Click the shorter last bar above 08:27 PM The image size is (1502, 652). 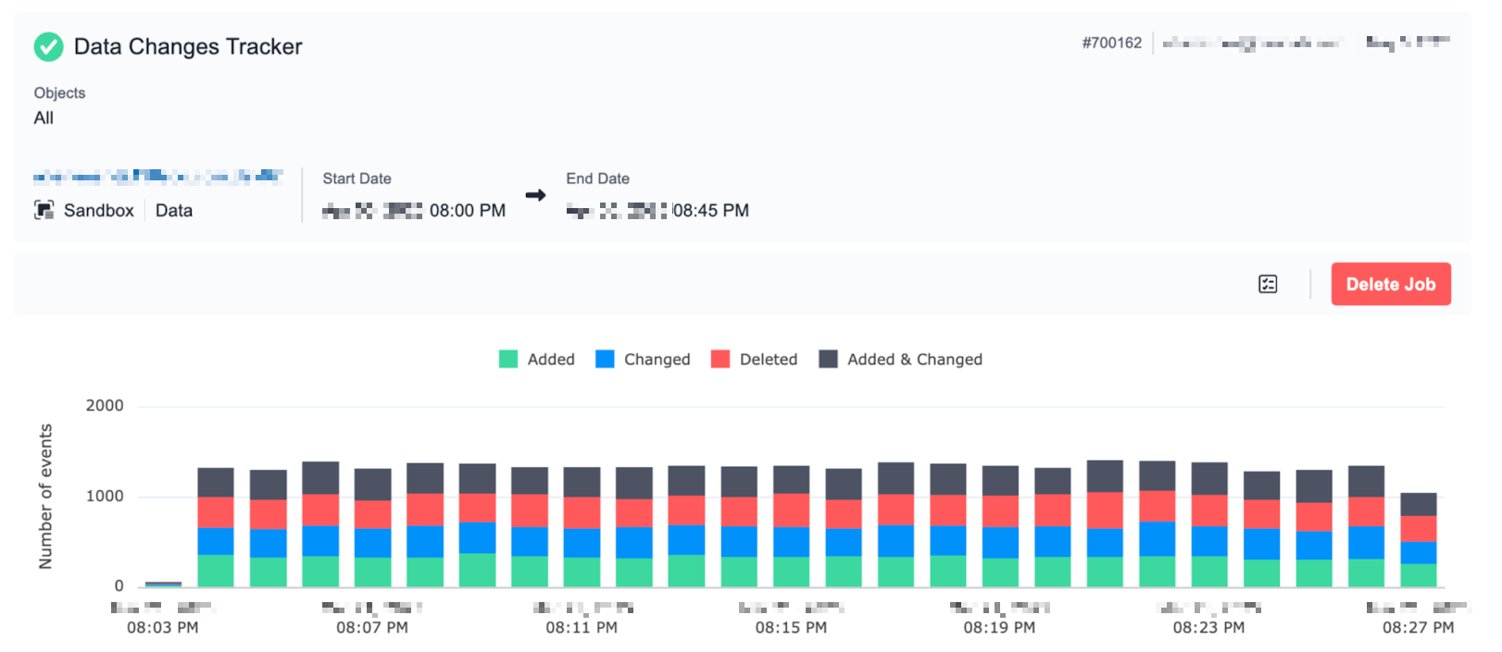tap(1418, 540)
